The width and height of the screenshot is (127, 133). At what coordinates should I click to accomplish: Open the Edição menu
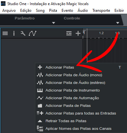pyautogui.click(x=26, y=11)
